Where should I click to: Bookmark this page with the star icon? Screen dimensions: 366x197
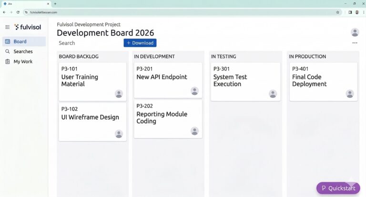(338, 12)
